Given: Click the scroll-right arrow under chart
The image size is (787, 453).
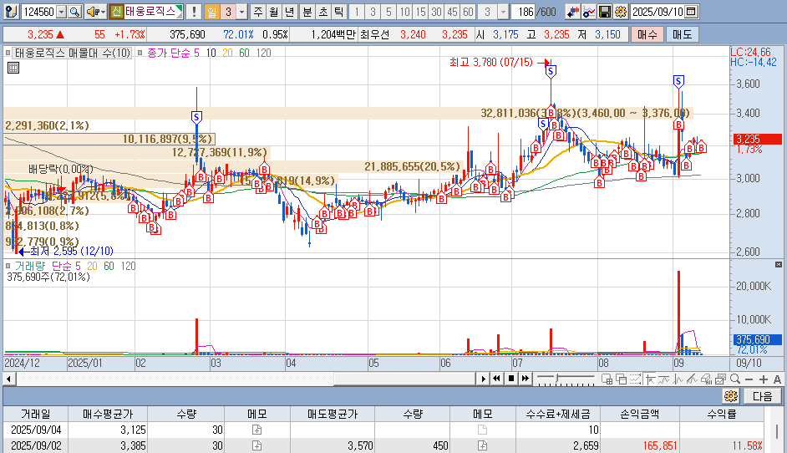Looking at the screenshot, I should tap(484, 379).
